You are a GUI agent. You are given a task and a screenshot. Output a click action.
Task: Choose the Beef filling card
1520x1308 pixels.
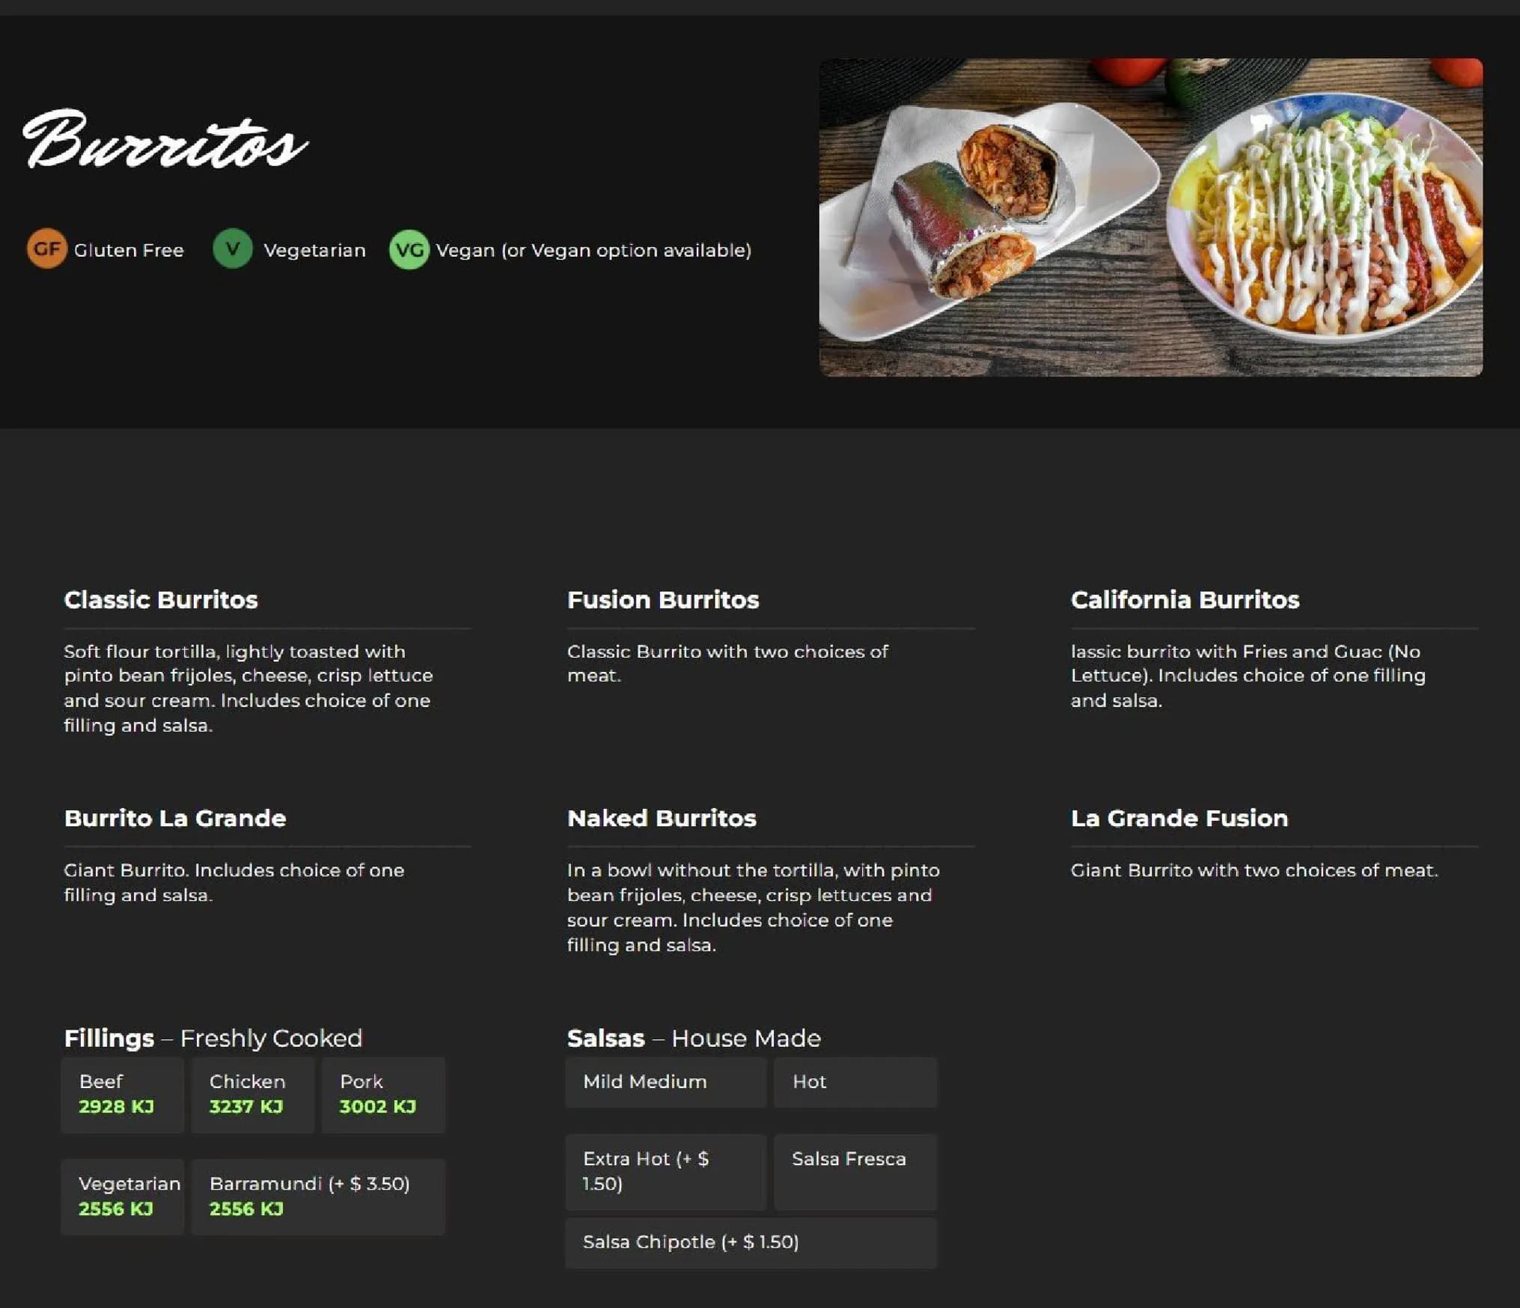(122, 1095)
